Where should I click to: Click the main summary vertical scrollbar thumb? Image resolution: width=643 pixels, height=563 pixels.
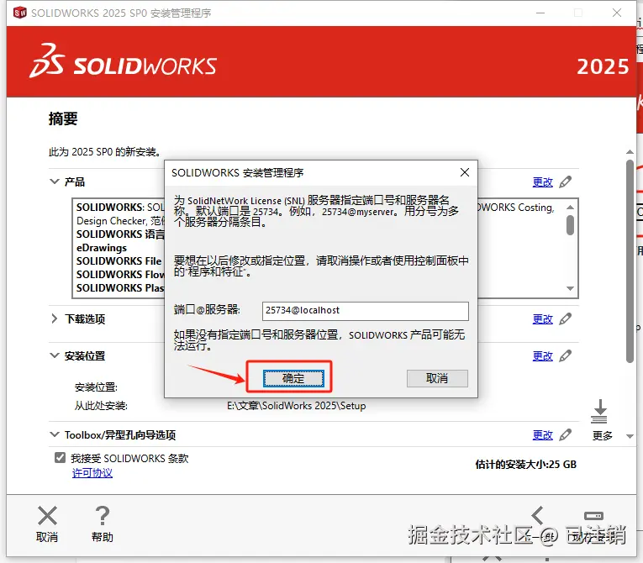[630, 260]
